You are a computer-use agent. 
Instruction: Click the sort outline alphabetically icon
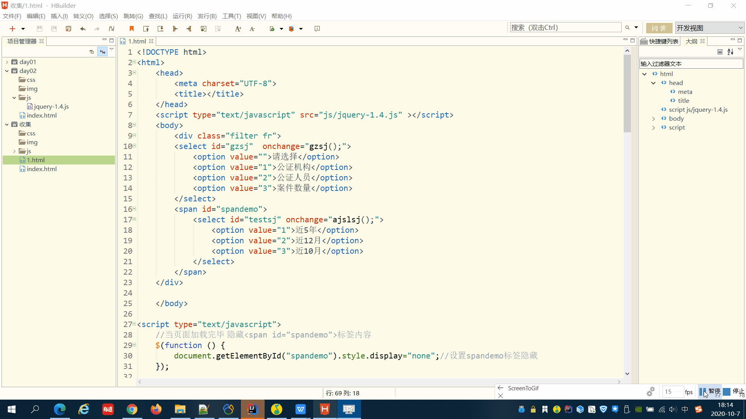(x=730, y=52)
